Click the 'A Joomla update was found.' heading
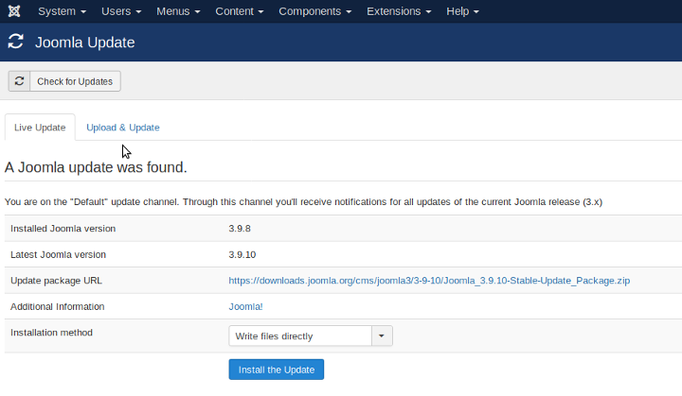The height and width of the screenshot is (396, 682). coord(96,167)
